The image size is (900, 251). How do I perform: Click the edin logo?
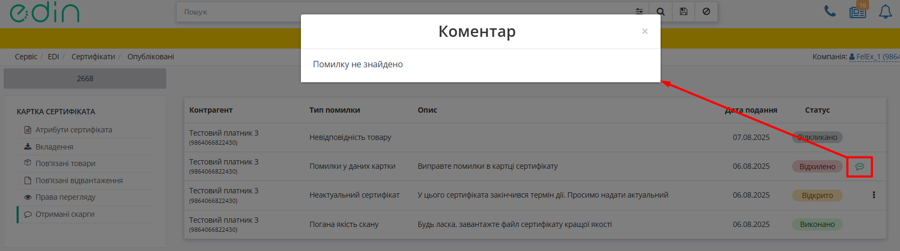click(x=45, y=12)
